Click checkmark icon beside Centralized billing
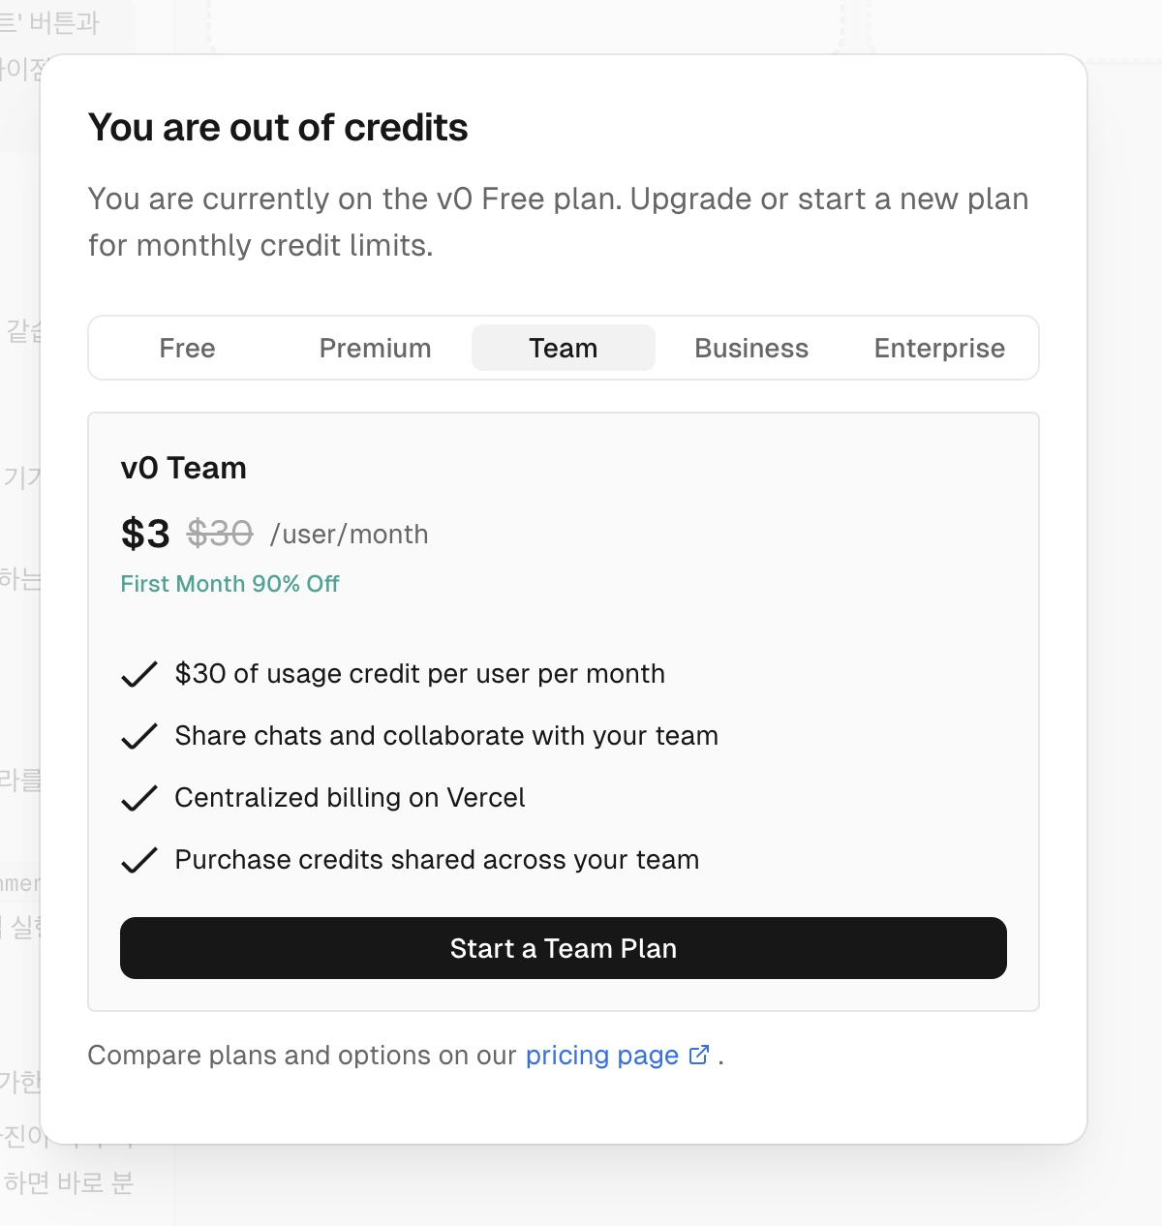The image size is (1162, 1226). [x=139, y=798]
